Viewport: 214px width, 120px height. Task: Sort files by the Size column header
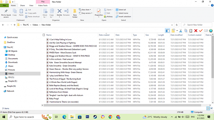coord(147,35)
